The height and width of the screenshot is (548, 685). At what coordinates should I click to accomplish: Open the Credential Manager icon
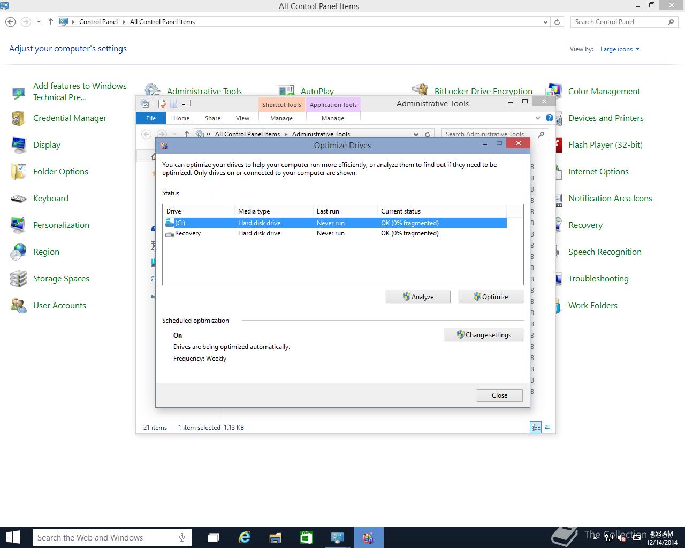point(19,118)
